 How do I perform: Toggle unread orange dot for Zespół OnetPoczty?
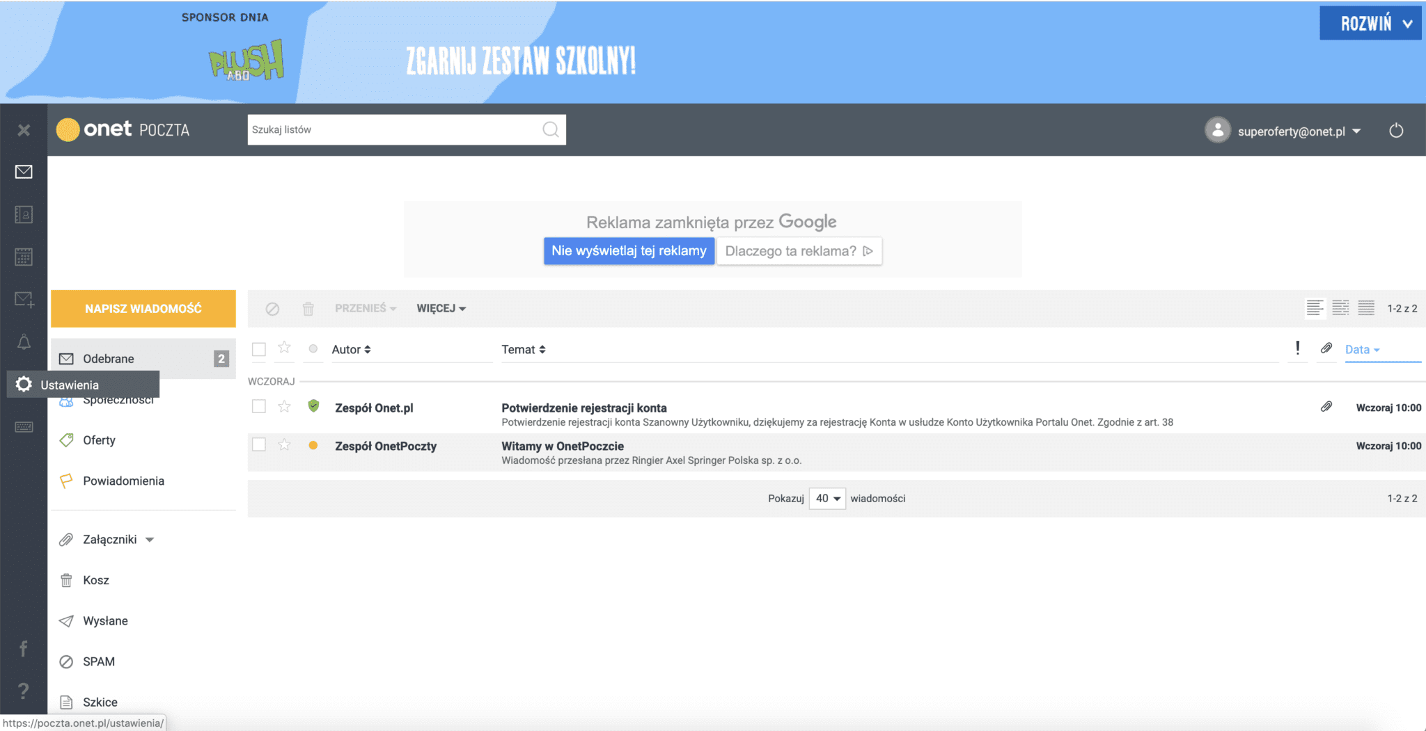coord(313,445)
